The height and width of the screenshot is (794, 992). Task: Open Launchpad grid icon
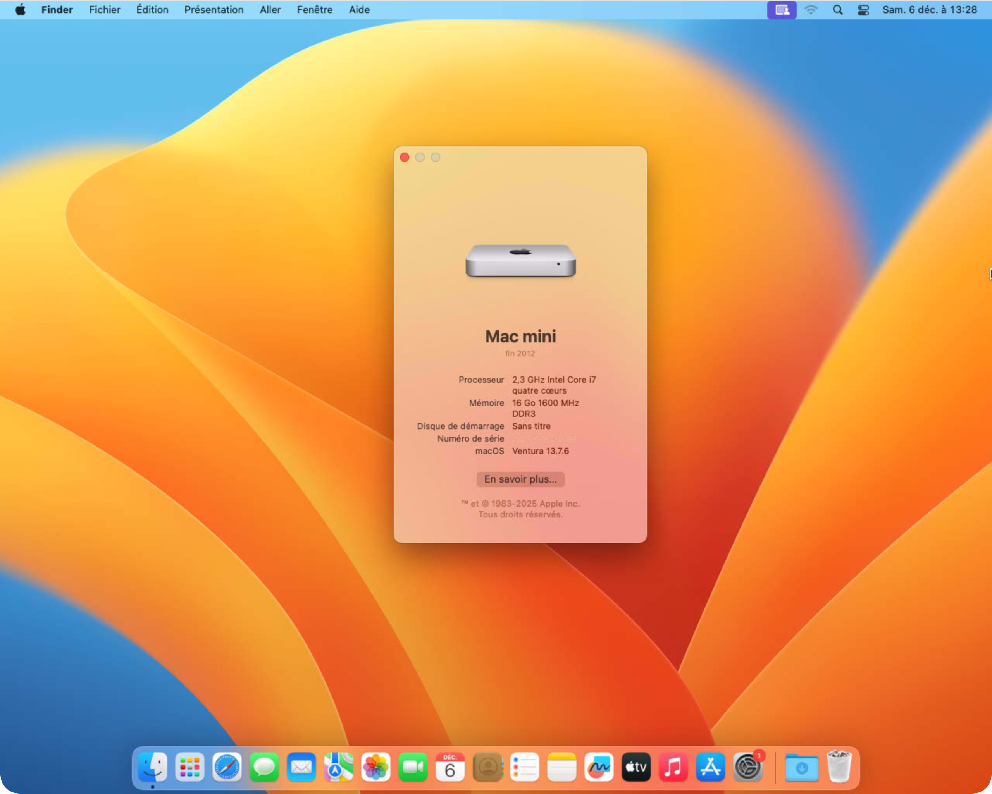tap(189, 767)
